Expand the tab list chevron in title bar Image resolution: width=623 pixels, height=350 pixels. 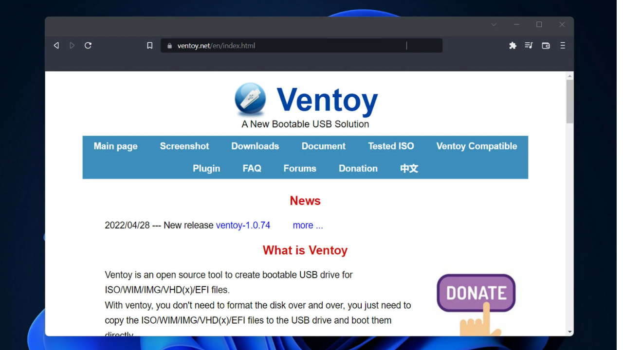[x=494, y=25]
